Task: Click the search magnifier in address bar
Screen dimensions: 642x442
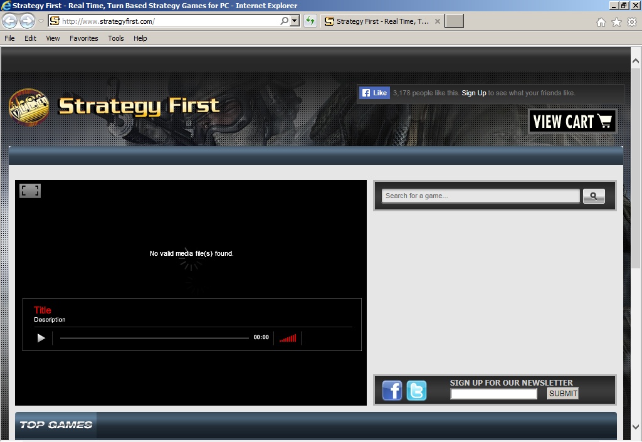Action: pyautogui.click(x=284, y=21)
